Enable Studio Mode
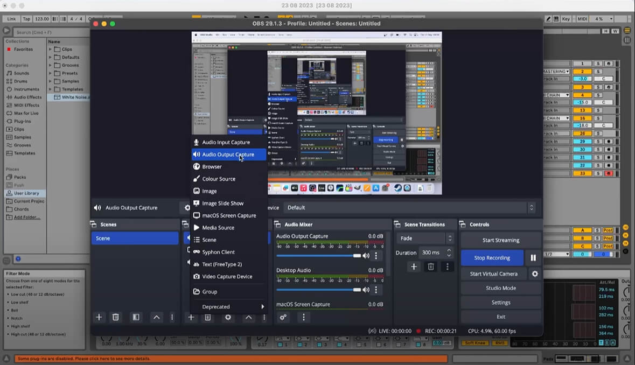Screen dimensions: 635x365 coord(501,288)
